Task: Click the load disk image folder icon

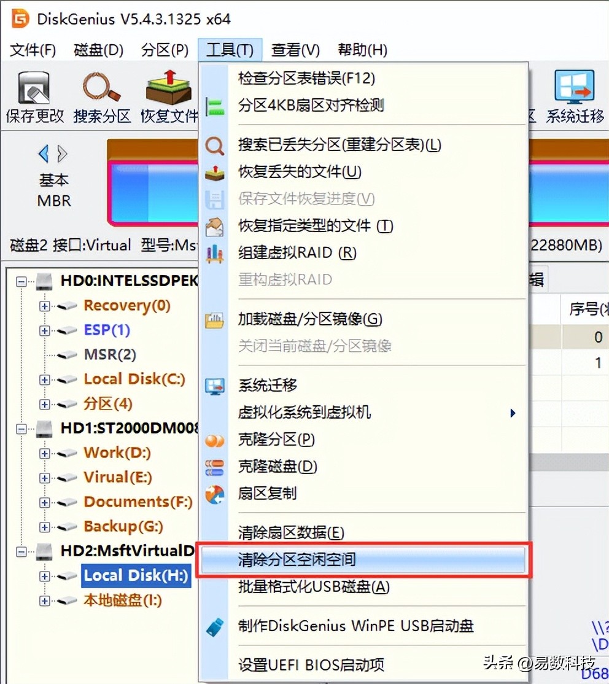Action: (x=215, y=320)
